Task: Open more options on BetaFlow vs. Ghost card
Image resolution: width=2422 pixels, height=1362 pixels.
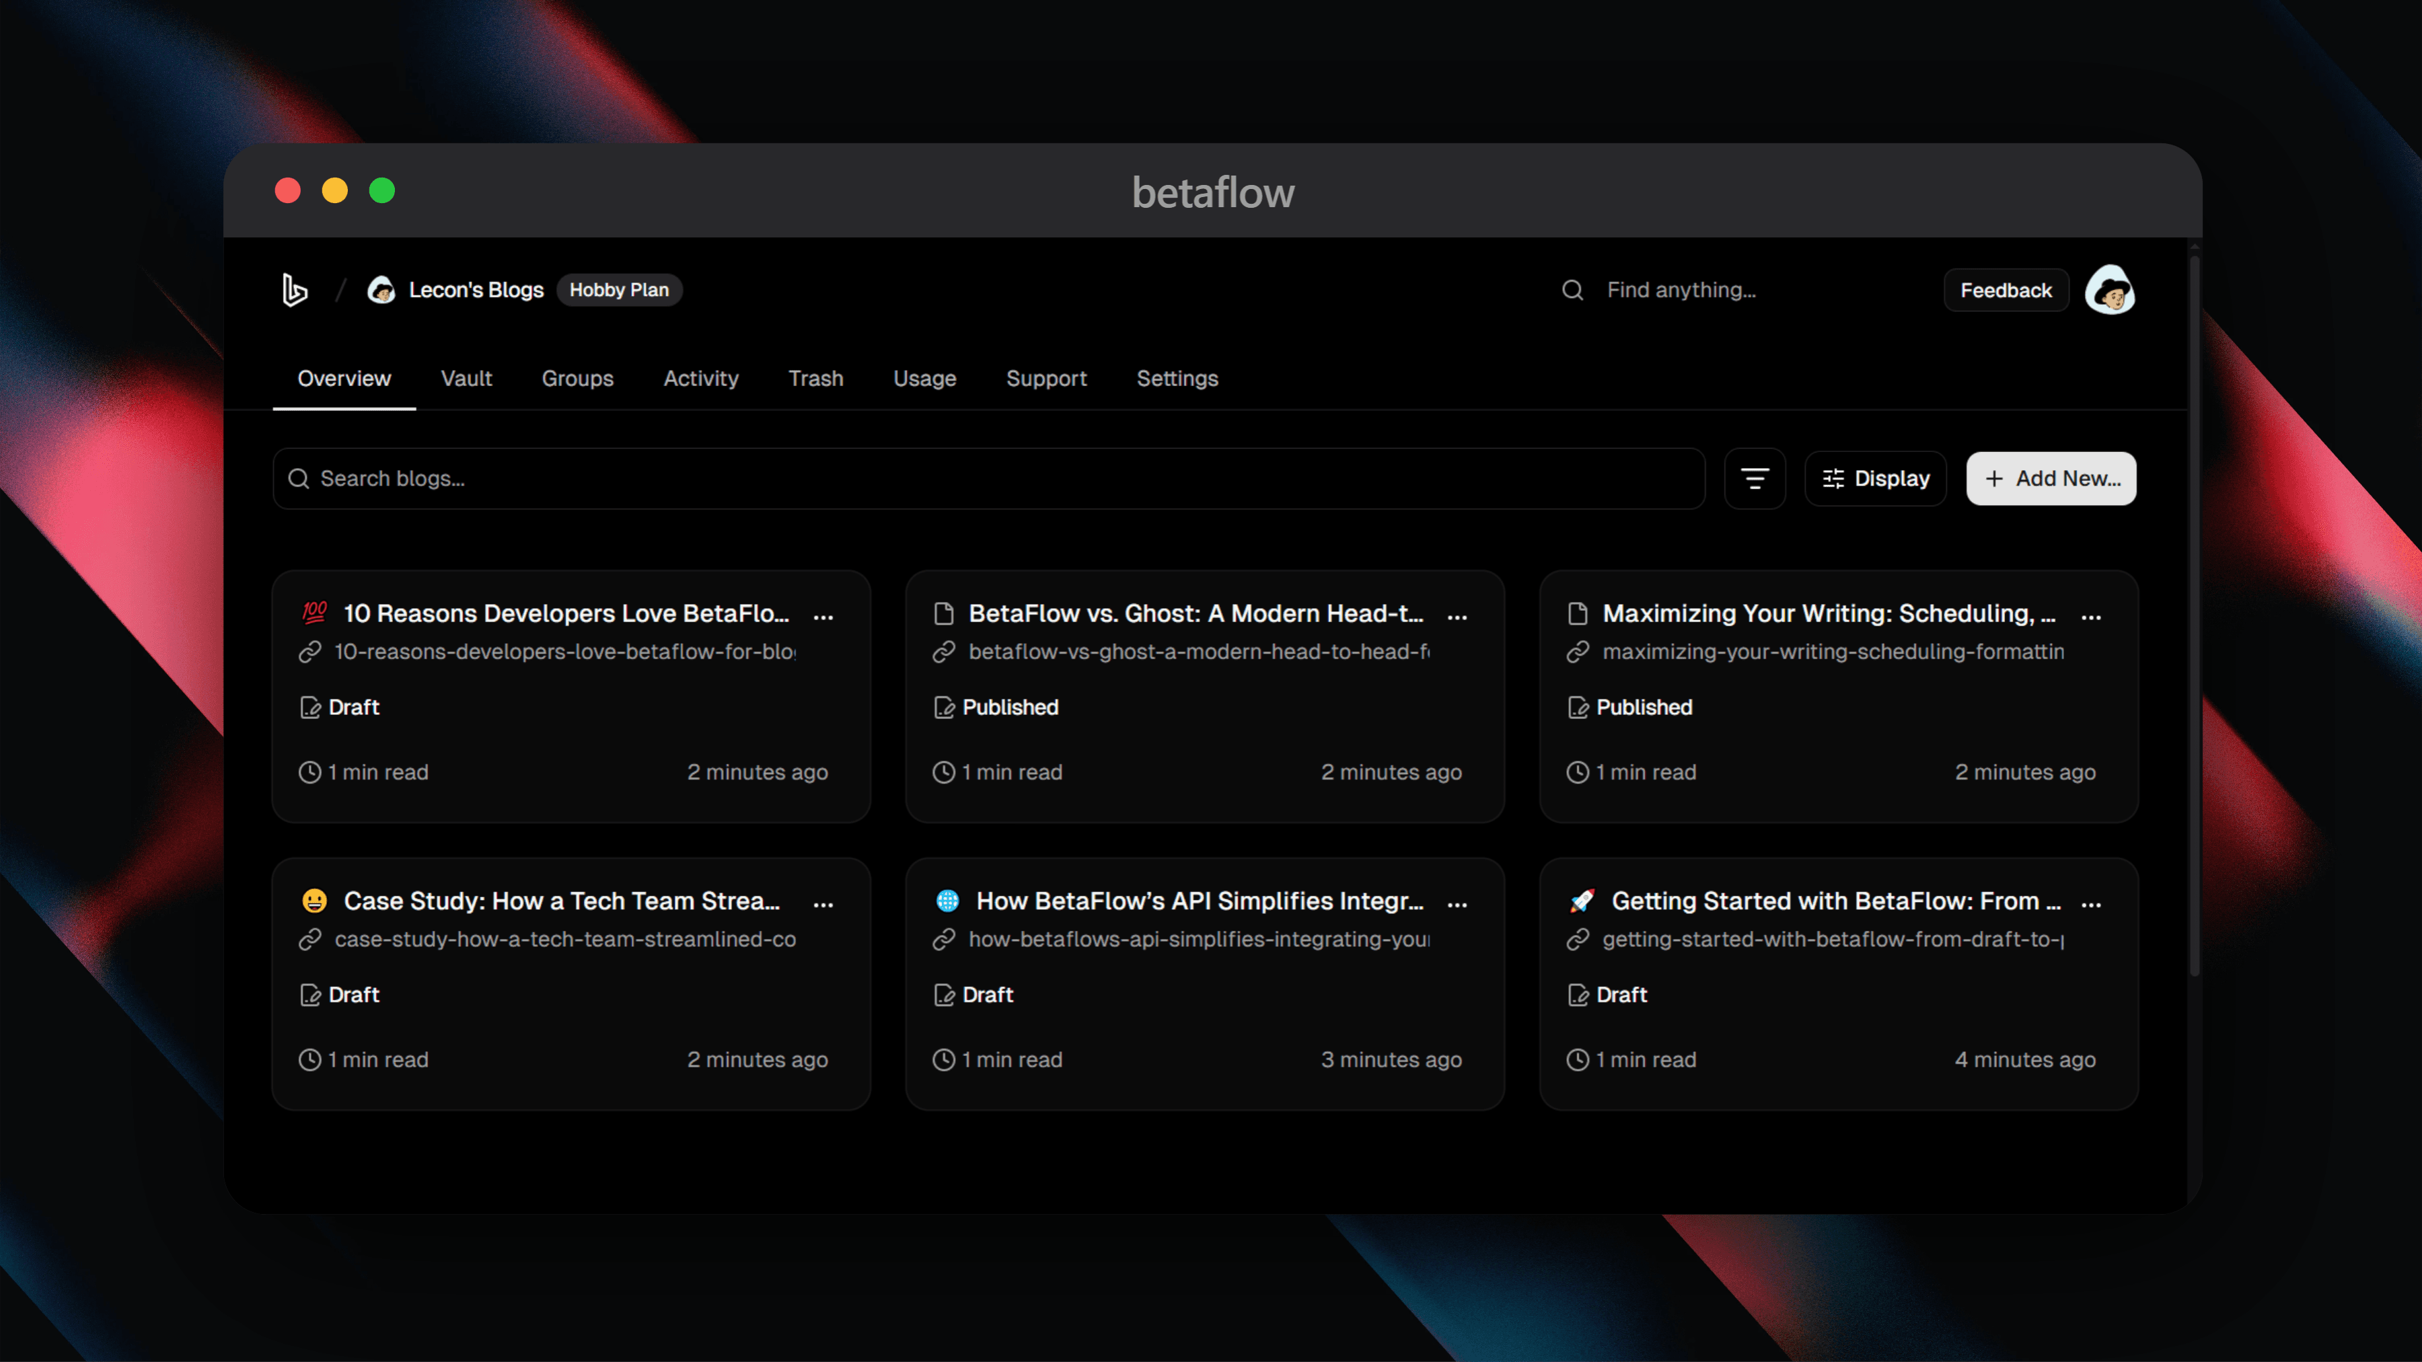Action: 1457,617
